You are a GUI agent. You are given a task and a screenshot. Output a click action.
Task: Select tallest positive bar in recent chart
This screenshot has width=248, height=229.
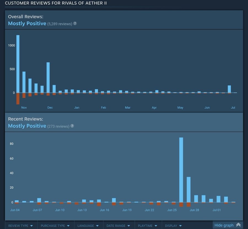tap(181, 170)
